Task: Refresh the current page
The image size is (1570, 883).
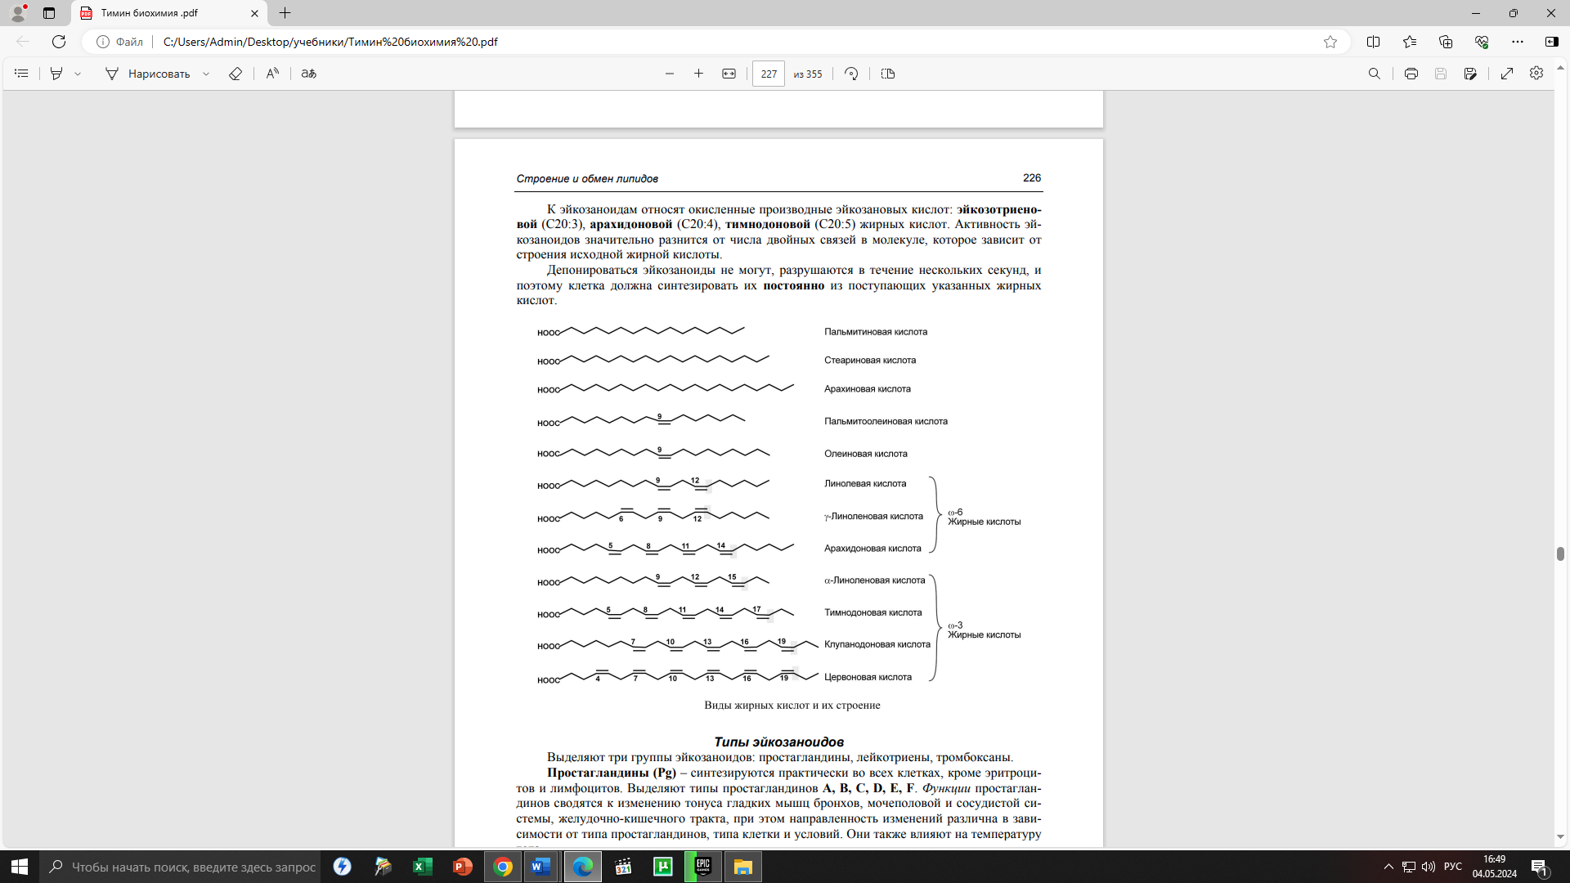Action: point(59,42)
